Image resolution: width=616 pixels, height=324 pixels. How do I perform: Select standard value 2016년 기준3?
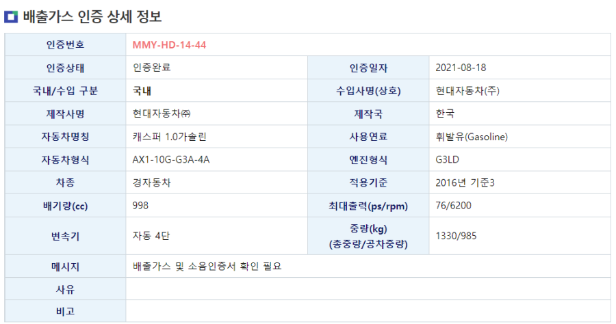tap(465, 183)
